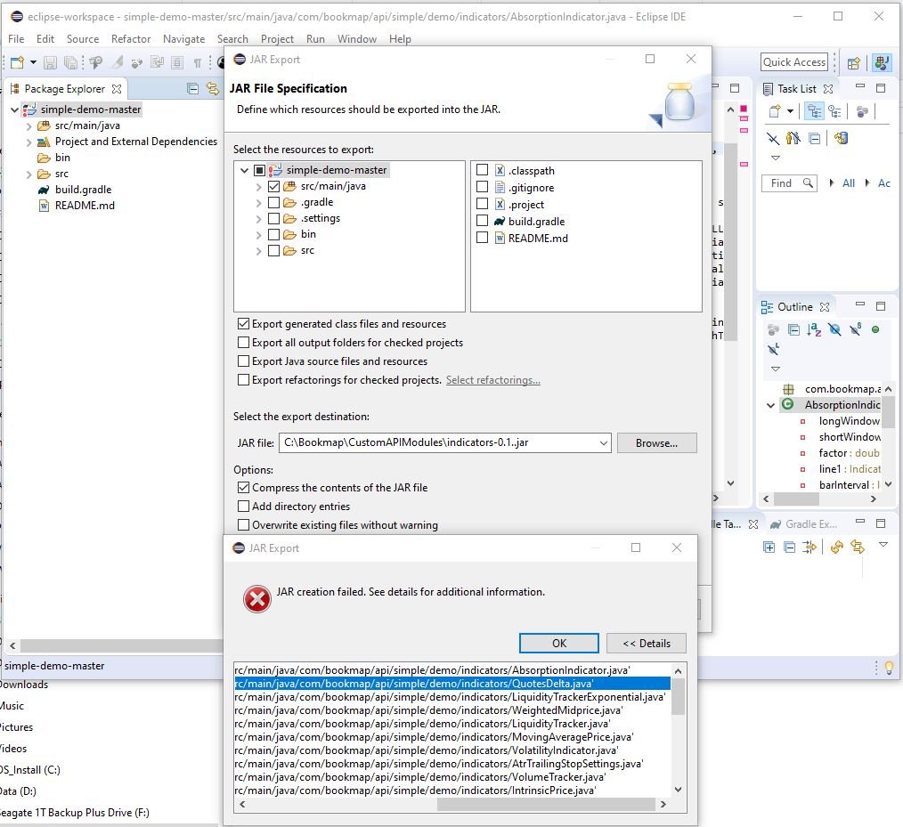The image size is (903, 827).
Task: Click the New wizard toolbar icon
Action: click(x=17, y=62)
